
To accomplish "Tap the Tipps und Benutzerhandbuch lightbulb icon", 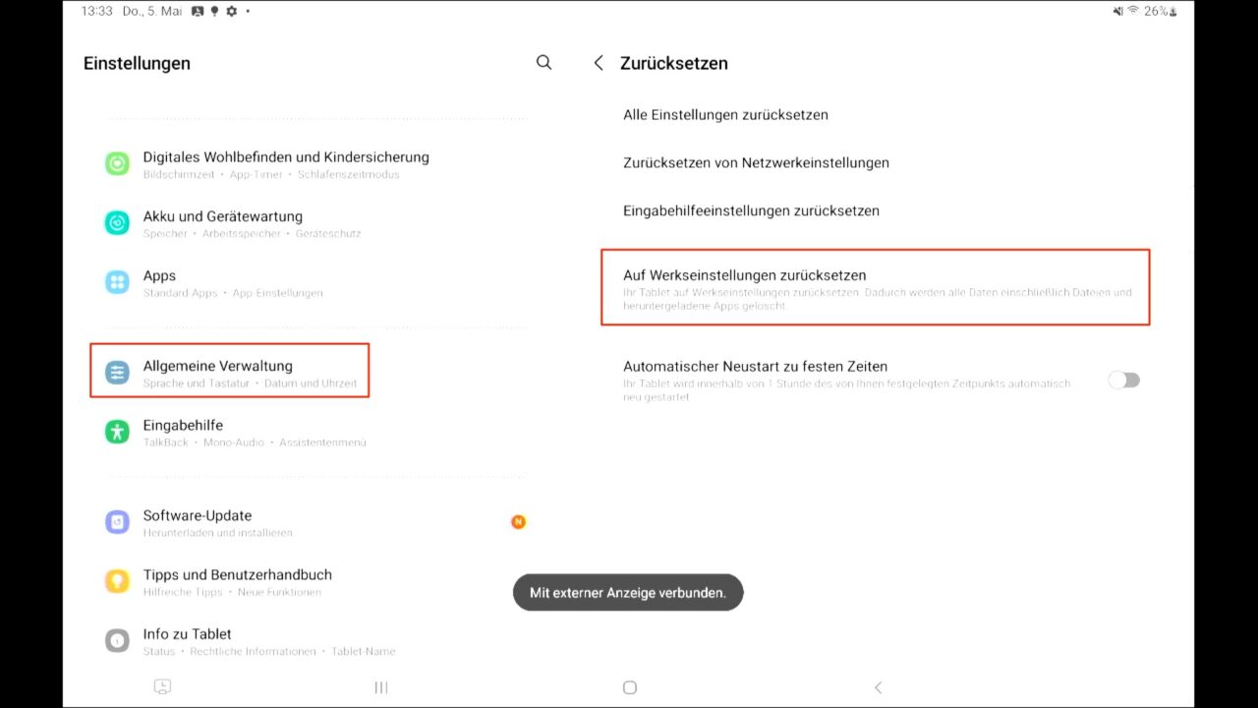I will [x=117, y=581].
